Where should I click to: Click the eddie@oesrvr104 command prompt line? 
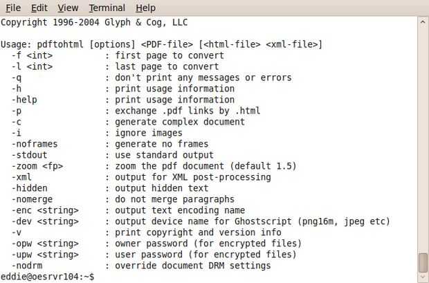coord(48,277)
